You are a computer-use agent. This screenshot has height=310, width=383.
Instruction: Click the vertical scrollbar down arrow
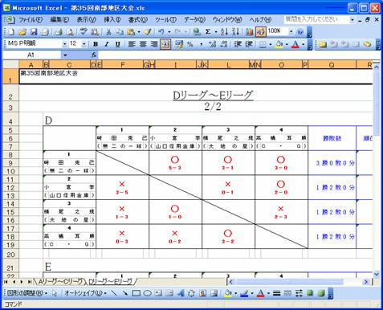[x=377, y=274]
